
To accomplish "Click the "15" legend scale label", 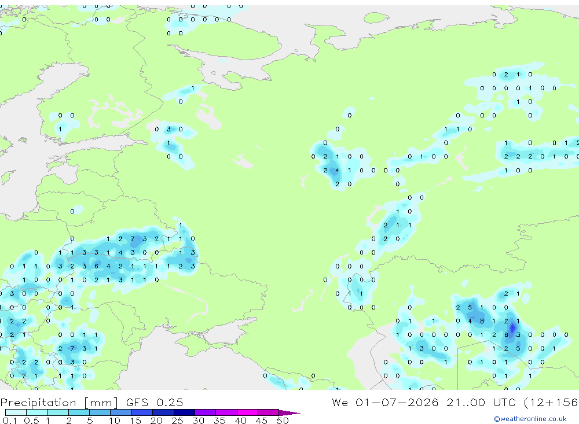I will coord(135,421).
